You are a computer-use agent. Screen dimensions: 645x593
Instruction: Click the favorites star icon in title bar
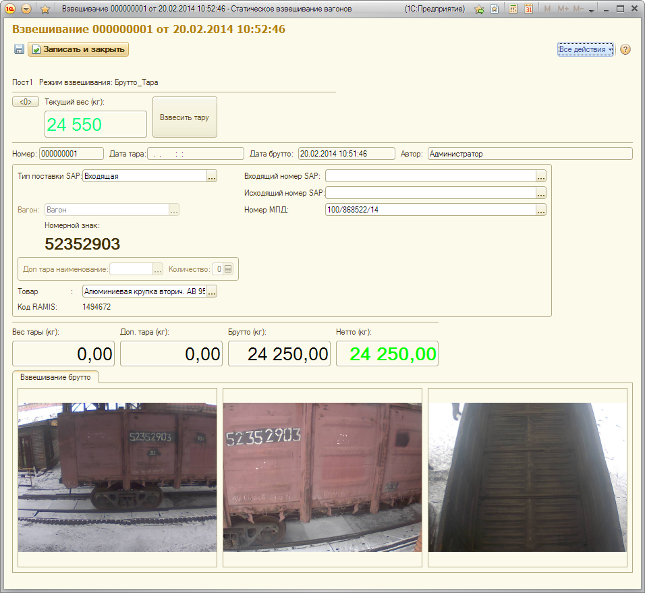click(45, 9)
